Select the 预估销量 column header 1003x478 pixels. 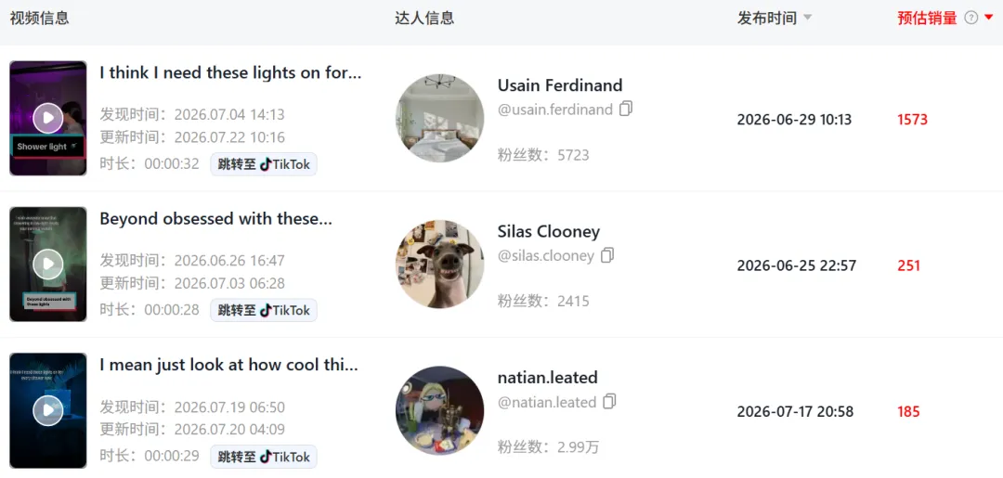click(x=928, y=19)
